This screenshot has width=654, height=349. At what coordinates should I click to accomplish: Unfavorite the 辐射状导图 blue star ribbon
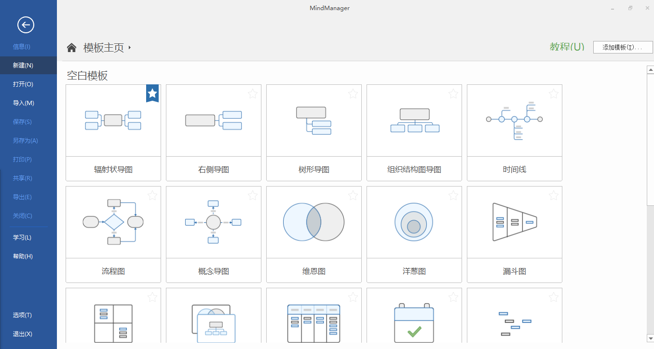point(152,93)
